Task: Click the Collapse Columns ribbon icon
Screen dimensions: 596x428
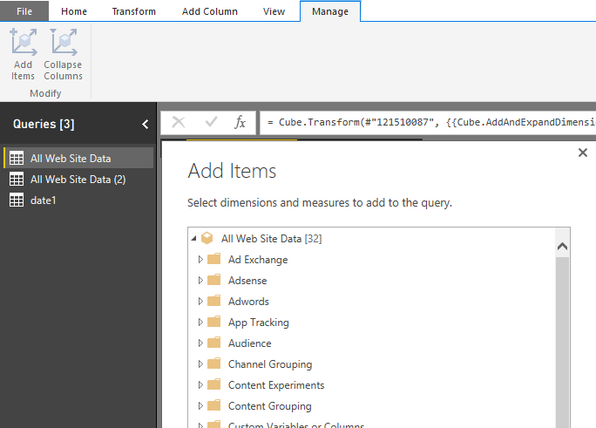Action: (63, 42)
